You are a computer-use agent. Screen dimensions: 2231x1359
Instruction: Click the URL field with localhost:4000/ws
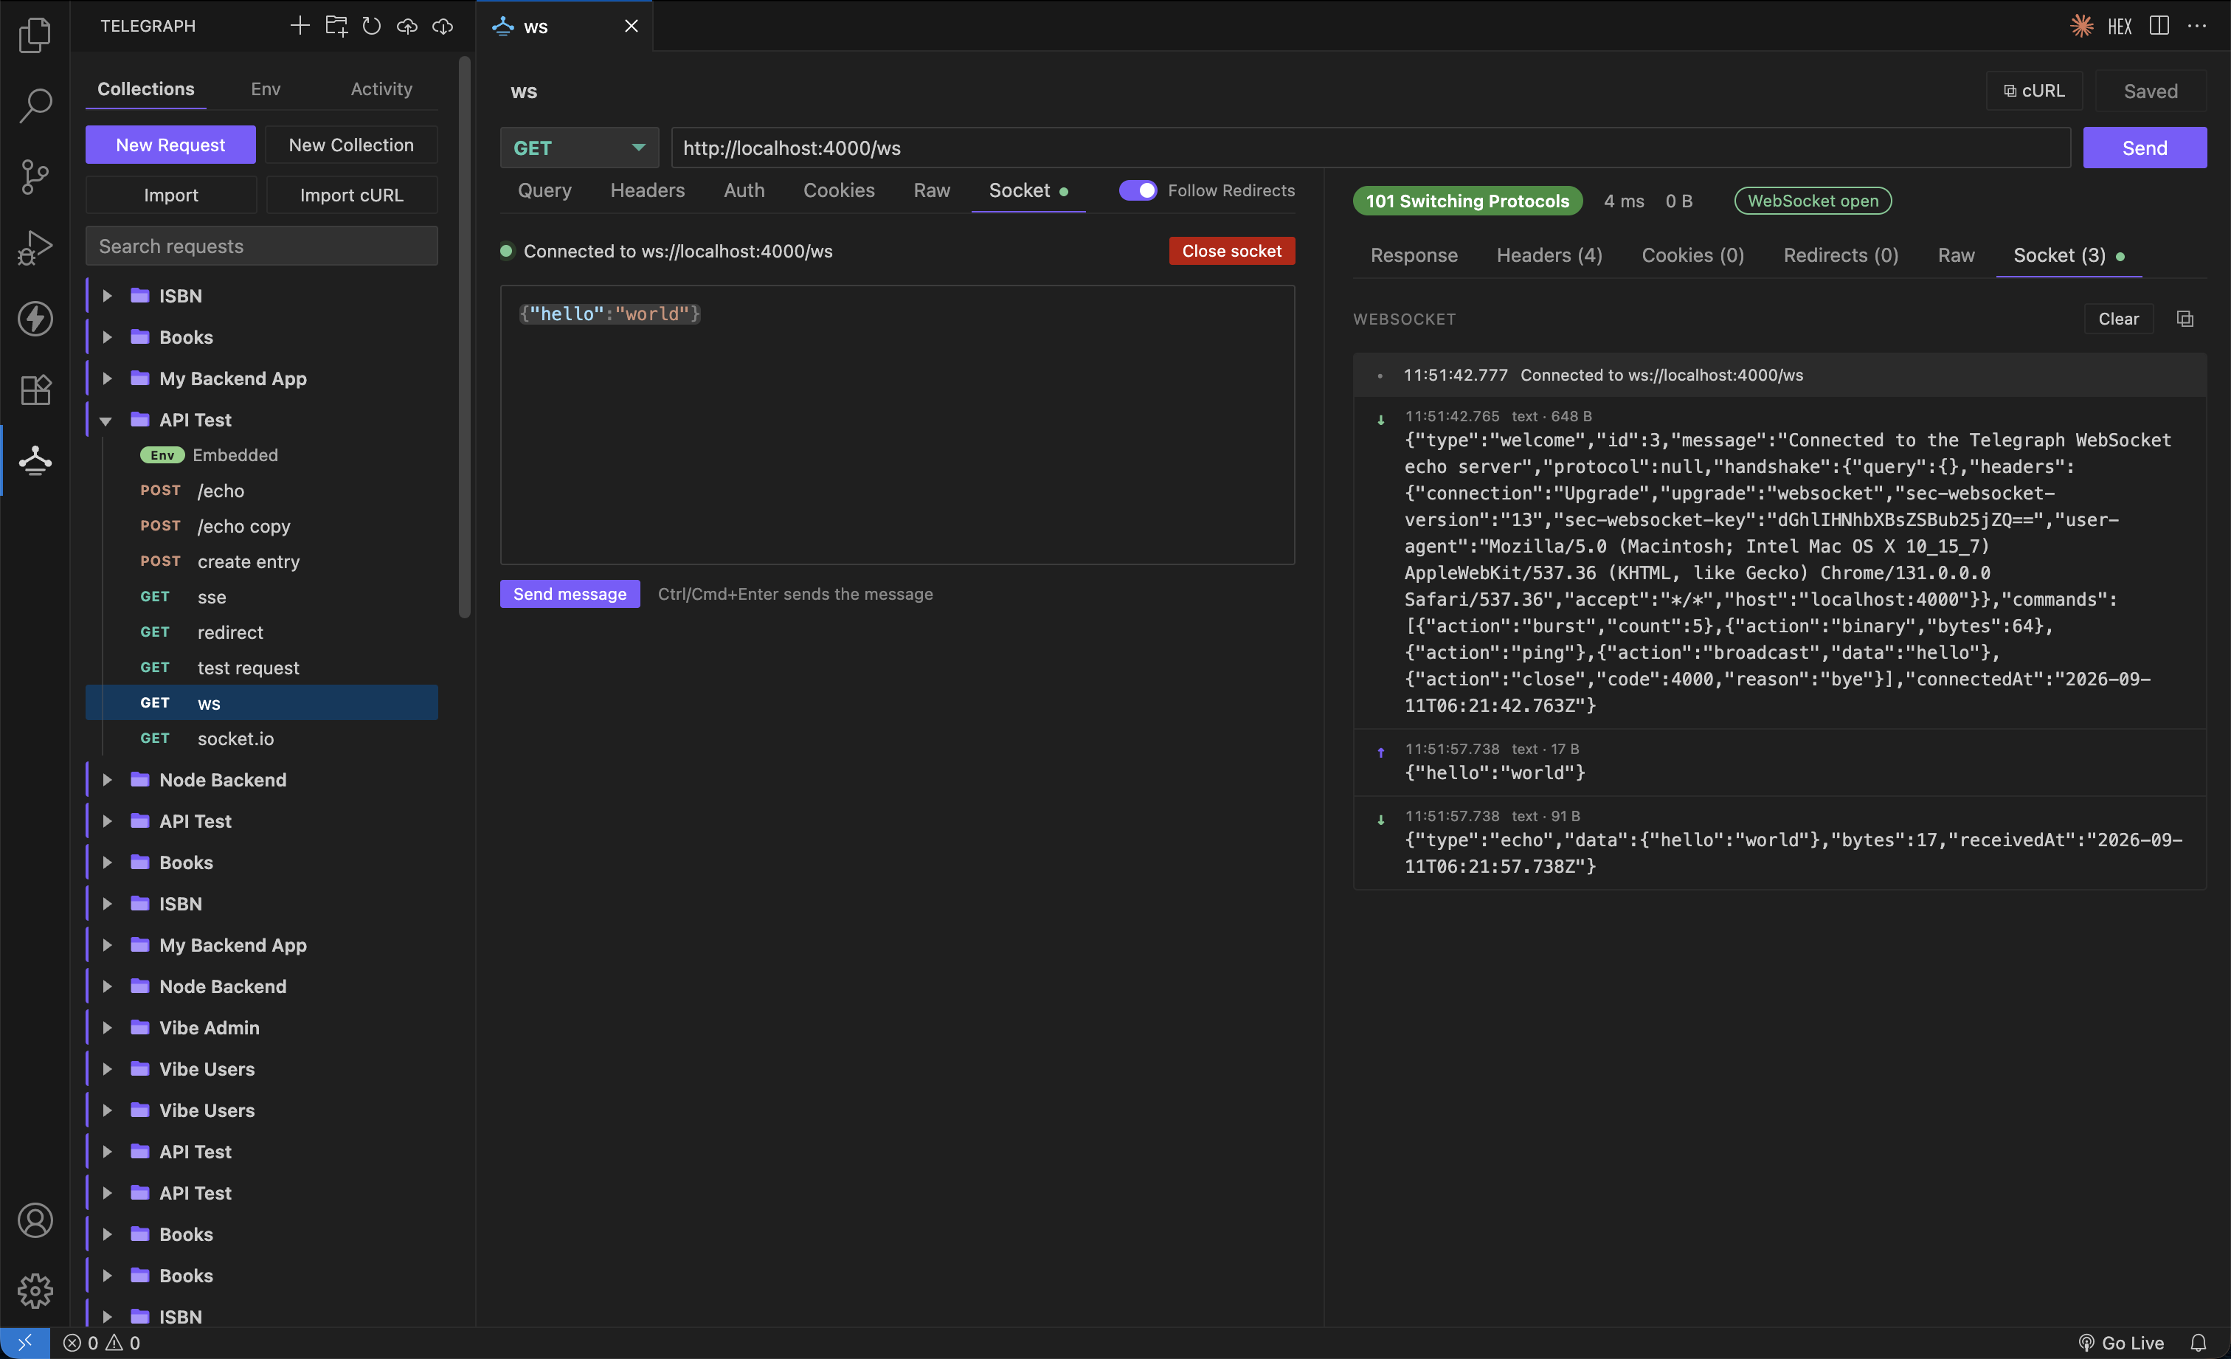tap(1371, 148)
